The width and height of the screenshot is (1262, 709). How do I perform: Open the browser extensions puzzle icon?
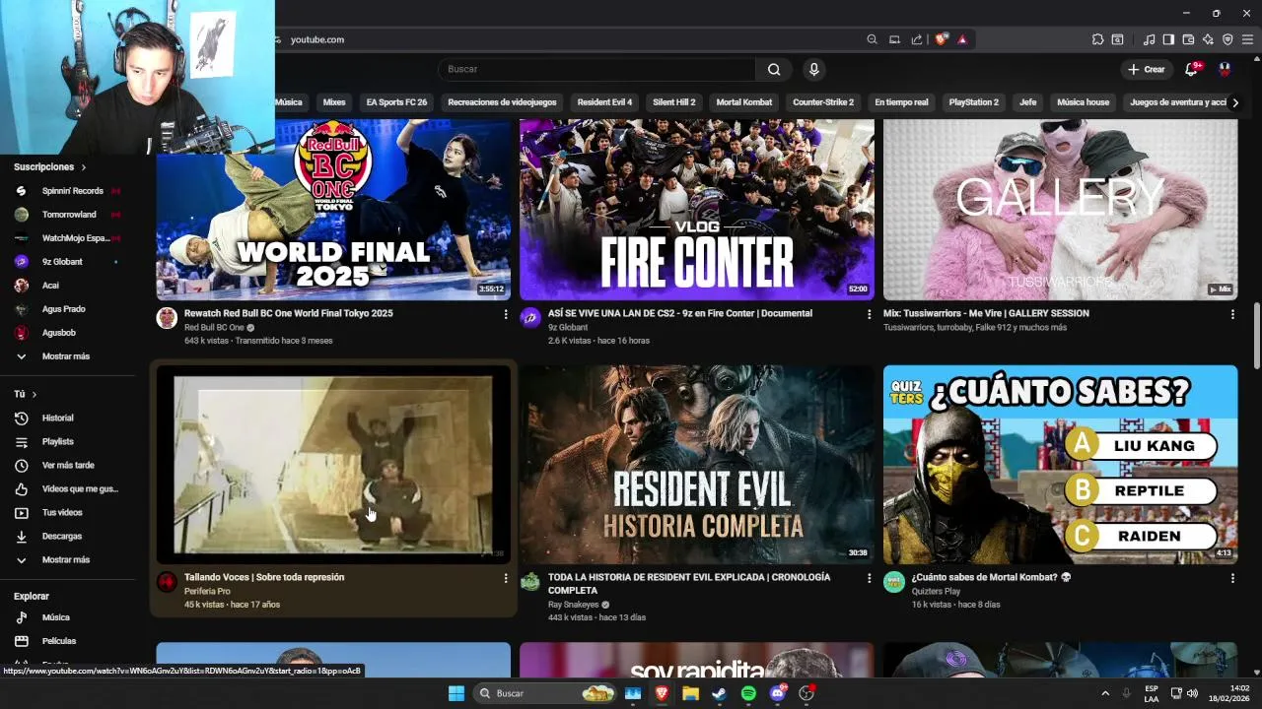1097,39
